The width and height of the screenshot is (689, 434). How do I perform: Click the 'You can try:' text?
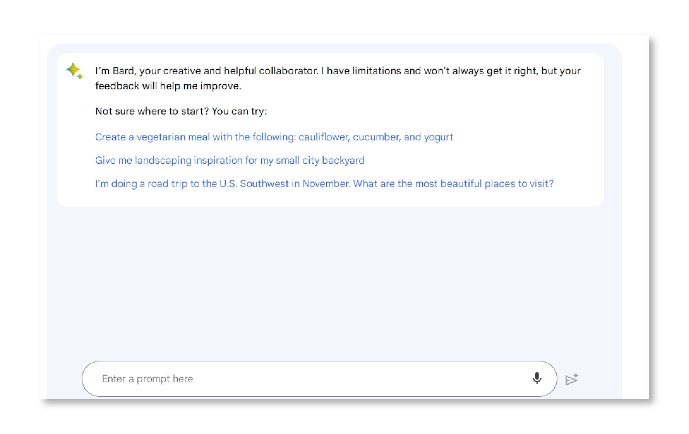click(x=239, y=111)
